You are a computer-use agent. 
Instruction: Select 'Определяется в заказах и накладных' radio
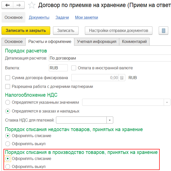[x=8, y=111]
